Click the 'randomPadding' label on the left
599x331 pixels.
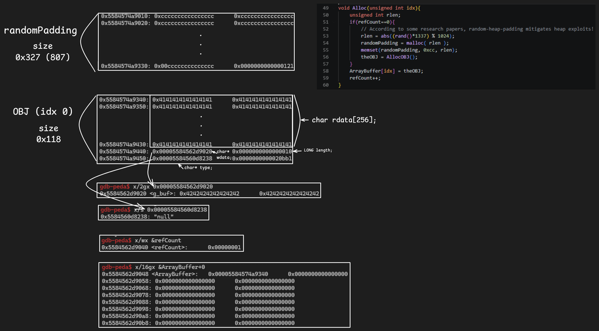tap(40, 31)
